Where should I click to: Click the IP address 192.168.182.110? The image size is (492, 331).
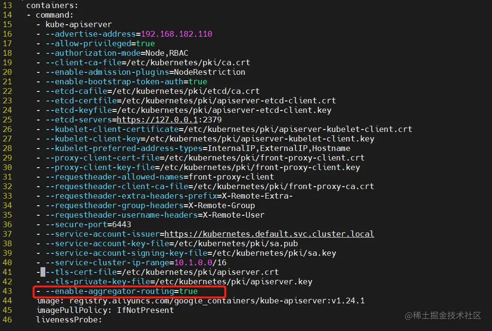[177, 34]
